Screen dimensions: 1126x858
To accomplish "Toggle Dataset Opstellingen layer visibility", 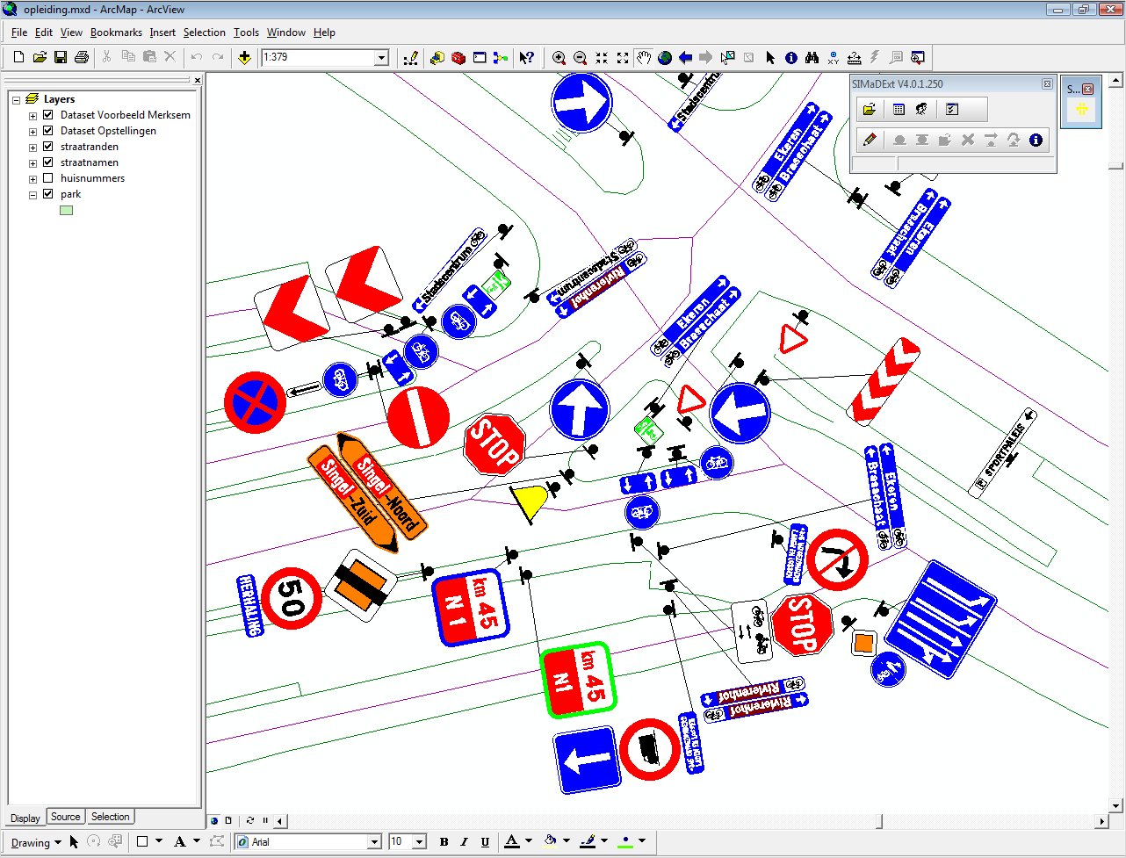I will 48,131.
